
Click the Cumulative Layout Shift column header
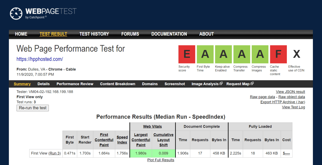163,140
